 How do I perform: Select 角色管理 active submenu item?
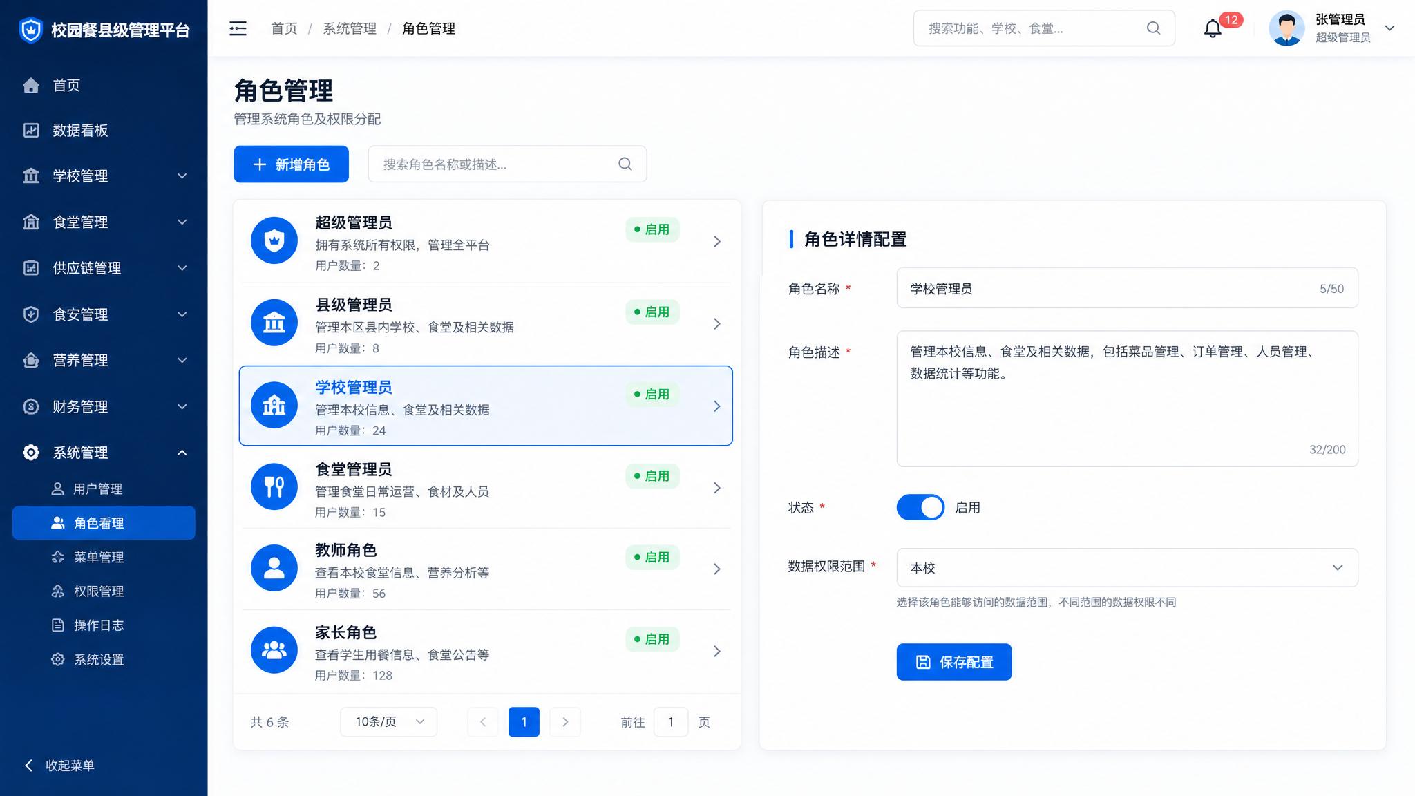pyautogui.click(x=104, y=523)
